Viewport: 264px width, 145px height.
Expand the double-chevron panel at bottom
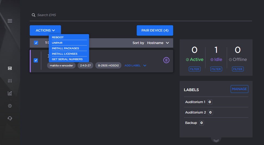216,140
